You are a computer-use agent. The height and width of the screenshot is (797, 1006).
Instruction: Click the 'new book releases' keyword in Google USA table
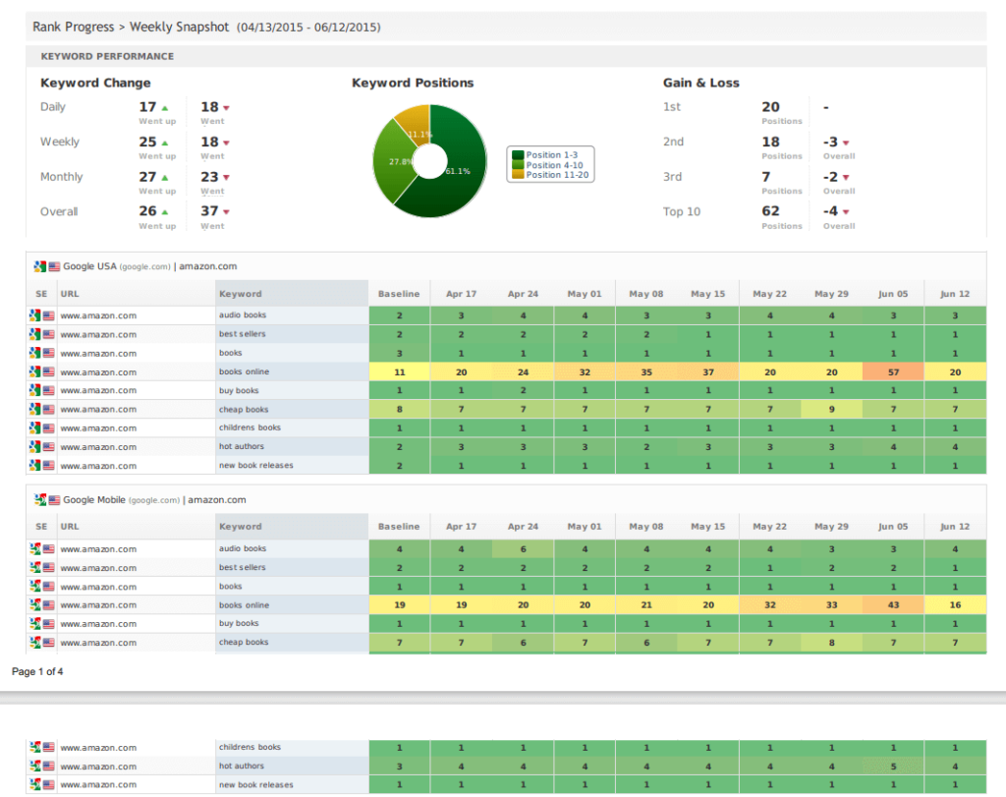(256, 465)
